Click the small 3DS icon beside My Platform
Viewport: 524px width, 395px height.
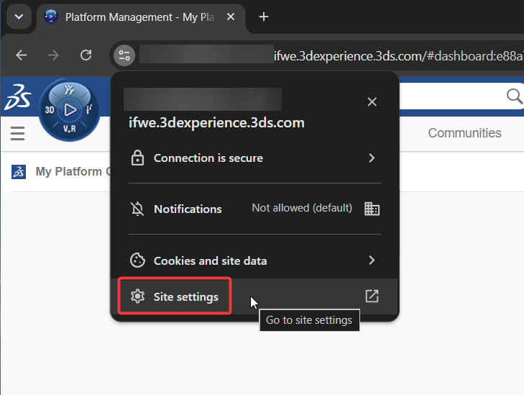coord(19,172)
